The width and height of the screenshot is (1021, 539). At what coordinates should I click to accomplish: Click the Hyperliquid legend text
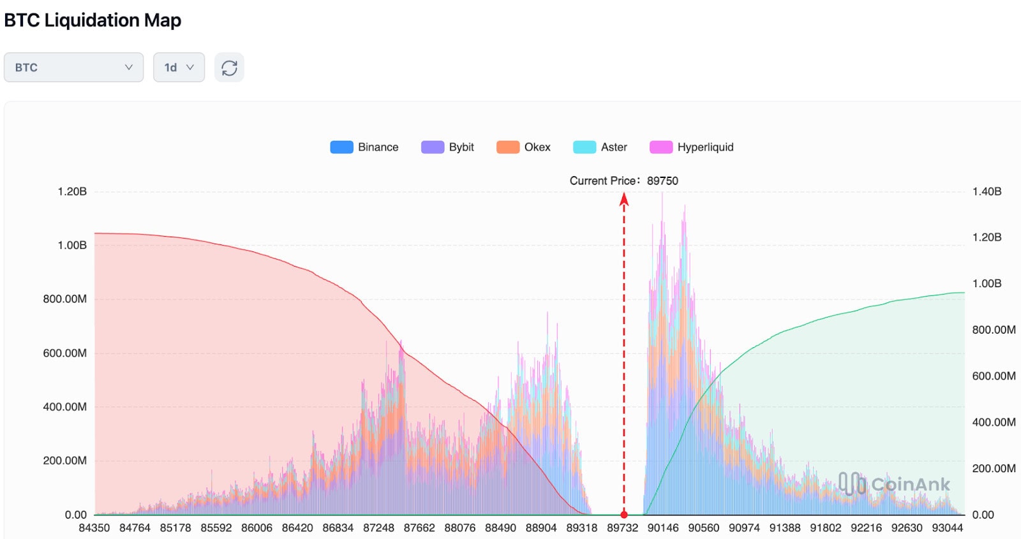click(705, 147)
